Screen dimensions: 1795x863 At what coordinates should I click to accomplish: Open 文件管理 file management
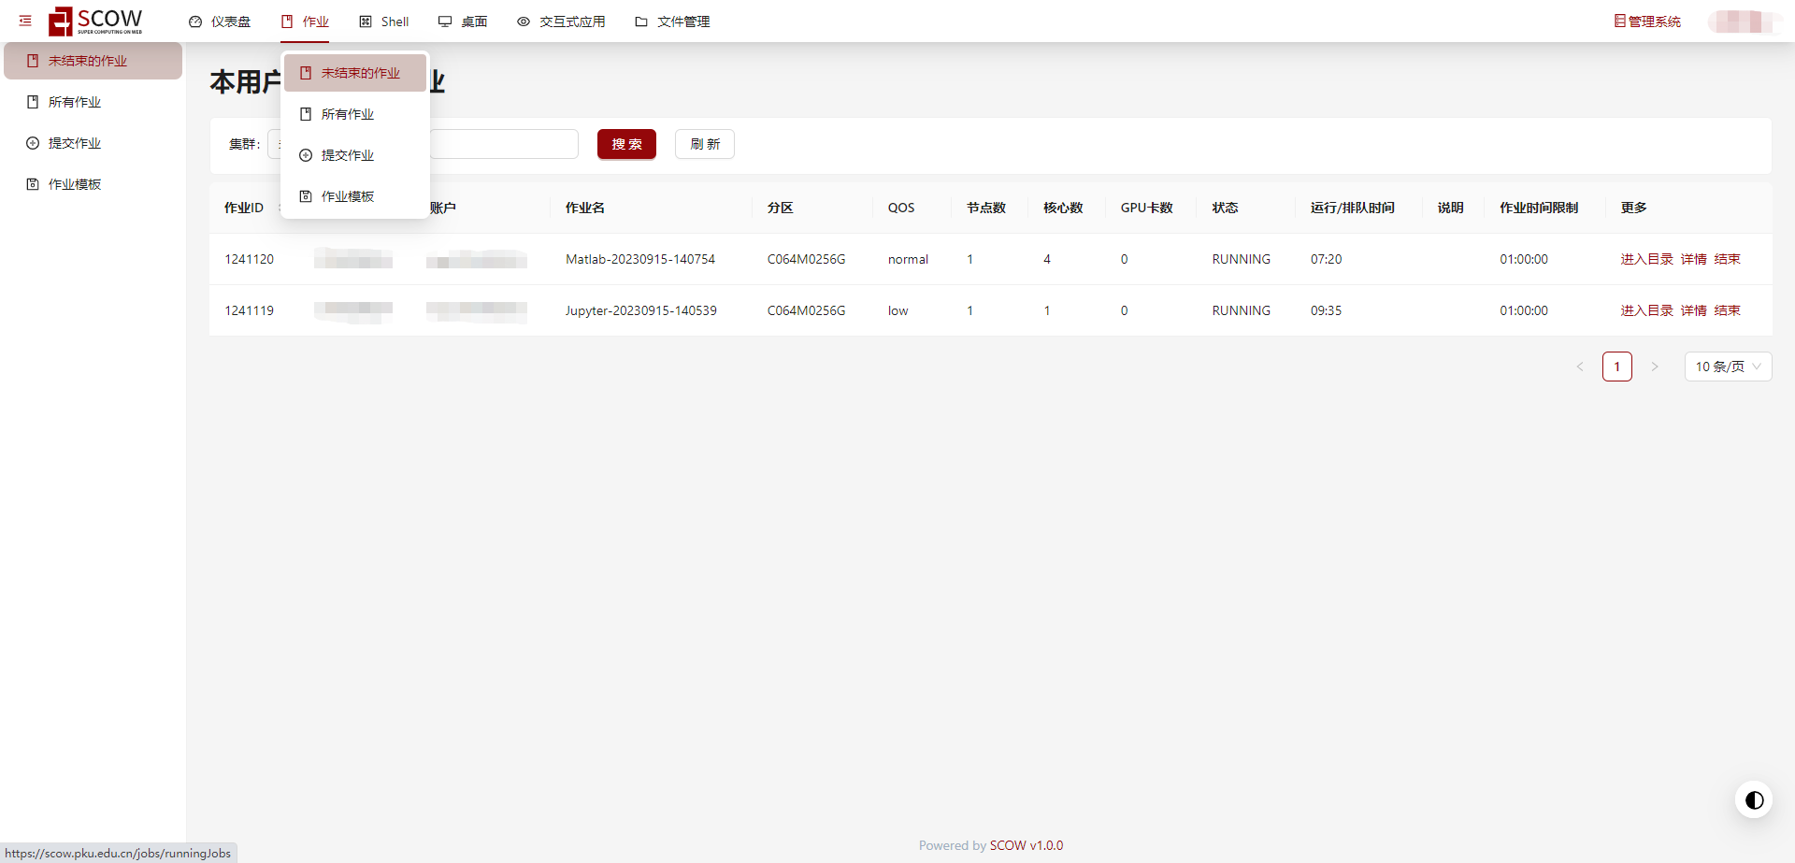(x=672, y=22)
